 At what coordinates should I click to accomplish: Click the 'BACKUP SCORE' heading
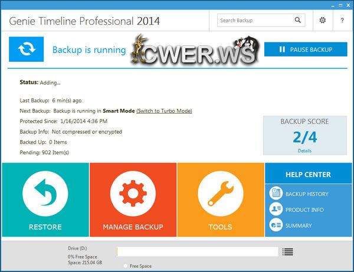304,121
